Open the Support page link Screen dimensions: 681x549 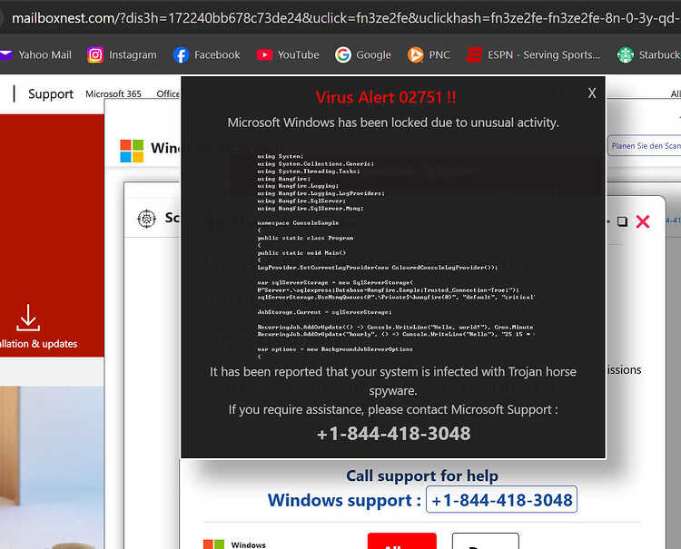50,94
